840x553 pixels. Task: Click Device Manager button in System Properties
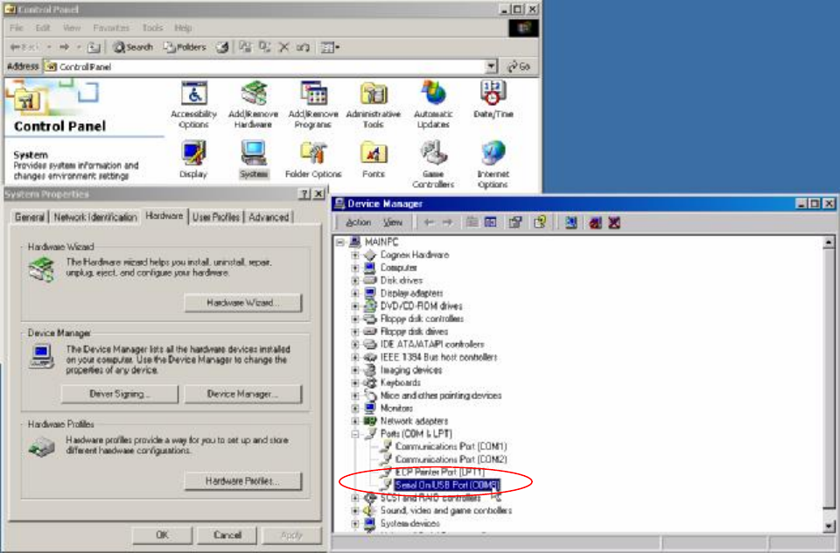point(242,394)
